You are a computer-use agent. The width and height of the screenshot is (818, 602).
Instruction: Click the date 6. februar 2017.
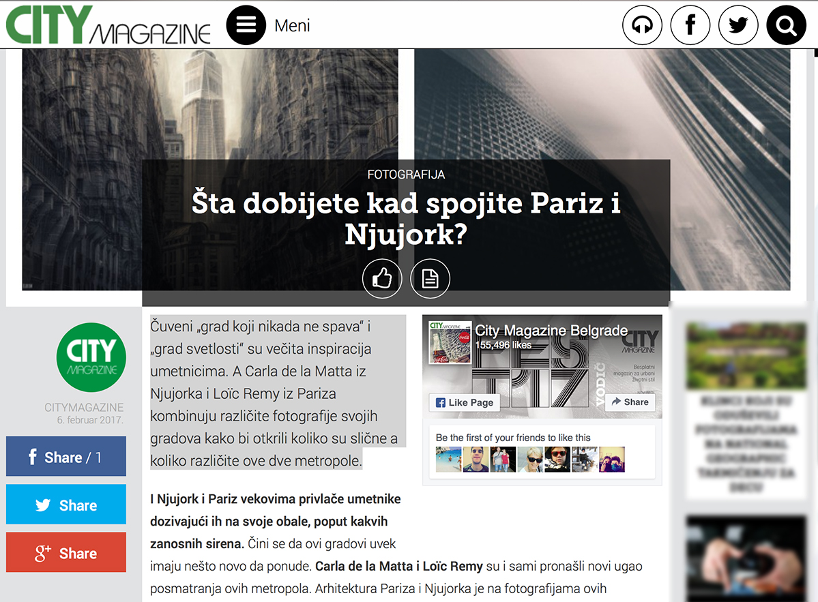pyautogui.click(x=90, y=420)
